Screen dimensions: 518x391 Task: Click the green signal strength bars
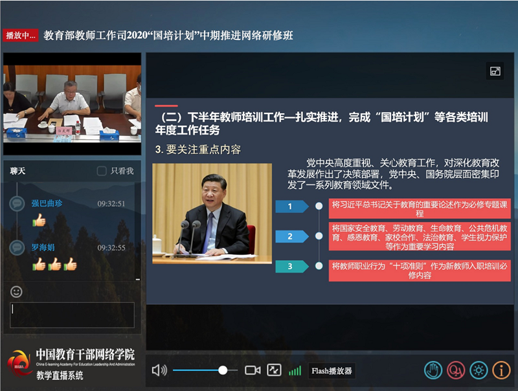295,370
